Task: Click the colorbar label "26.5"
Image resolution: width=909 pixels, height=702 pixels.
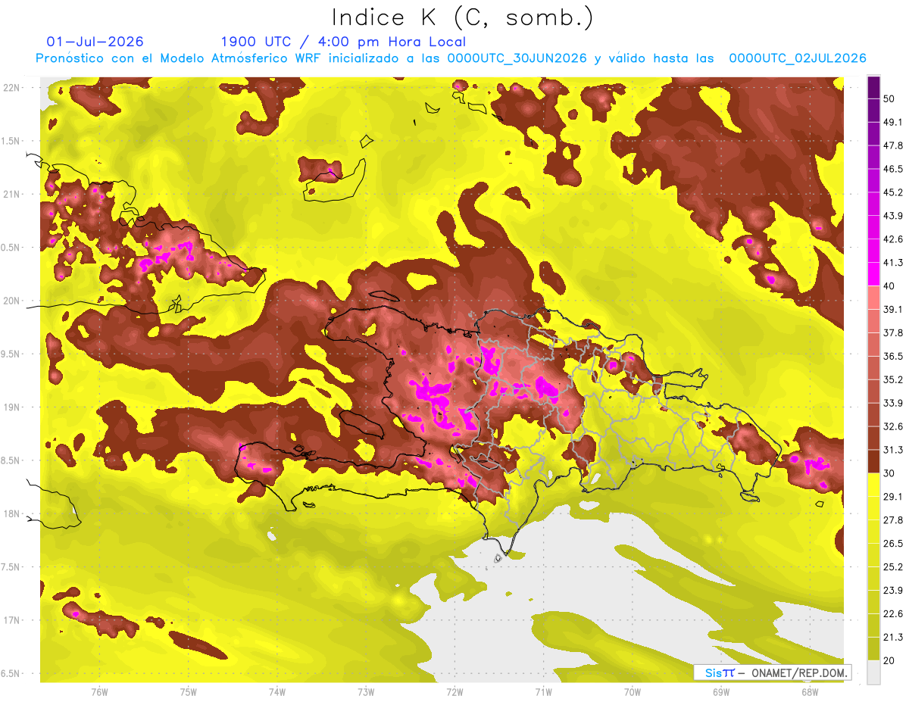Action: [x=893, y=544]
